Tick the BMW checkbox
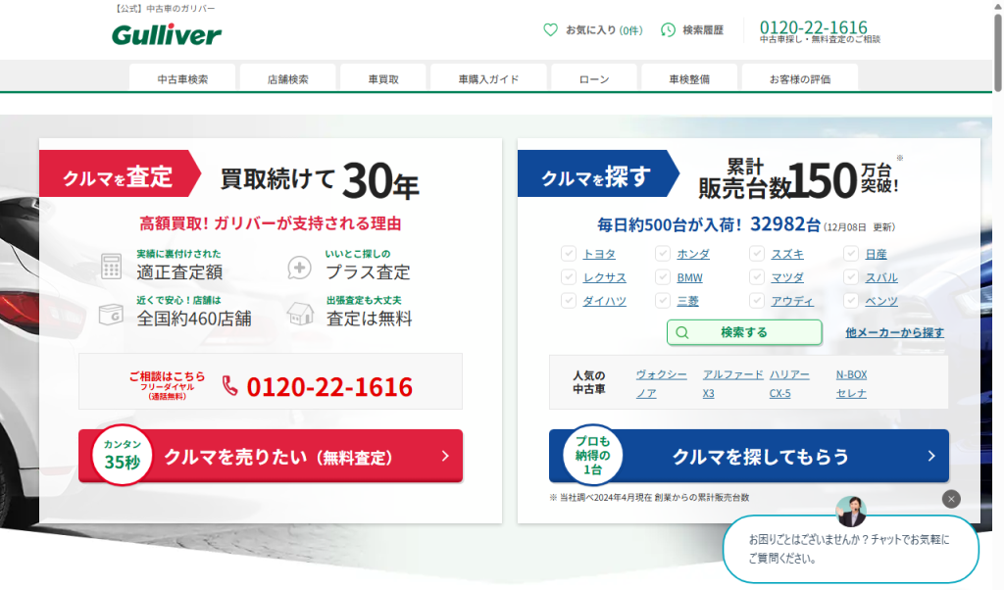The image size is (1004, 590). tap(662, 277)
